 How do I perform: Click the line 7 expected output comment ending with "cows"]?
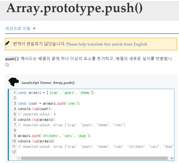click(71, 125)
